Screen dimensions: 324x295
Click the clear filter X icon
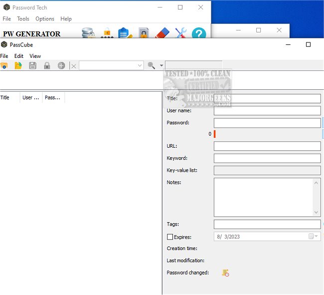(x=74, y=66)
